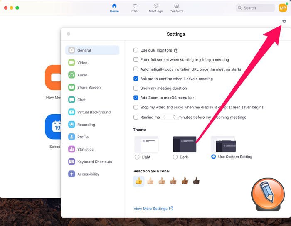Open the Accessibility settings icon
The height and width of the screenshot is (226, 291).
pos(72,174)
